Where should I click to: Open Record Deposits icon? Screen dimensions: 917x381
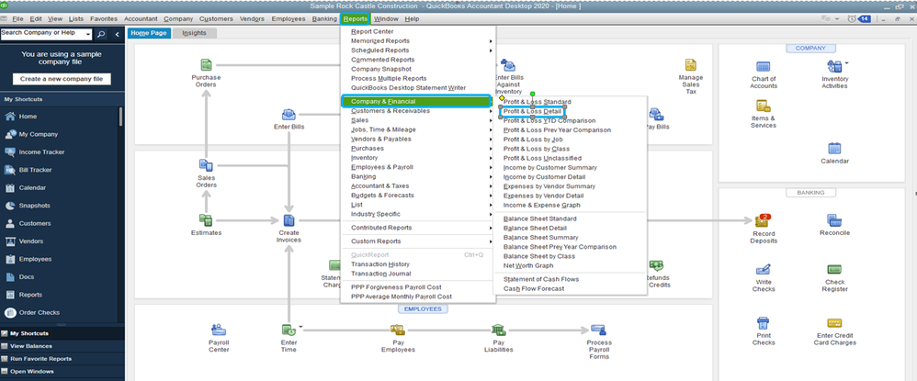tap(764, 221)
